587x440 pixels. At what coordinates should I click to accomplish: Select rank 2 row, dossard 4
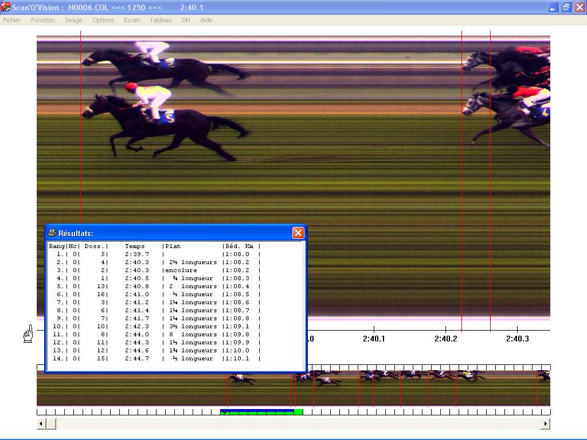click(x=154, y=262)
